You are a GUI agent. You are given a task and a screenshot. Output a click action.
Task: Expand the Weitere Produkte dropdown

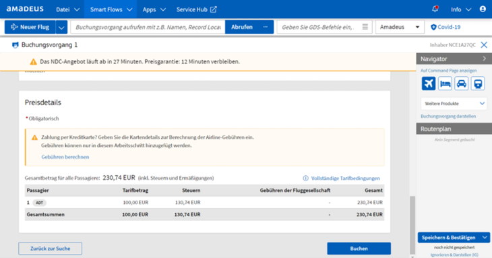pos(454,104)
